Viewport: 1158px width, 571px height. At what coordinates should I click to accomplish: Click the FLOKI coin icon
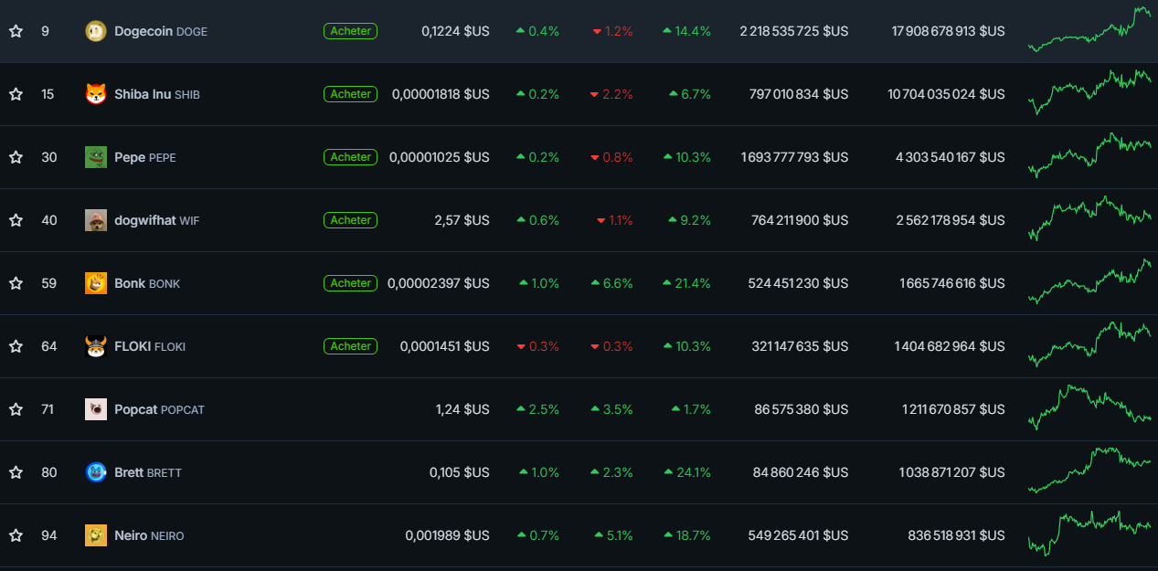coord(96,346)
